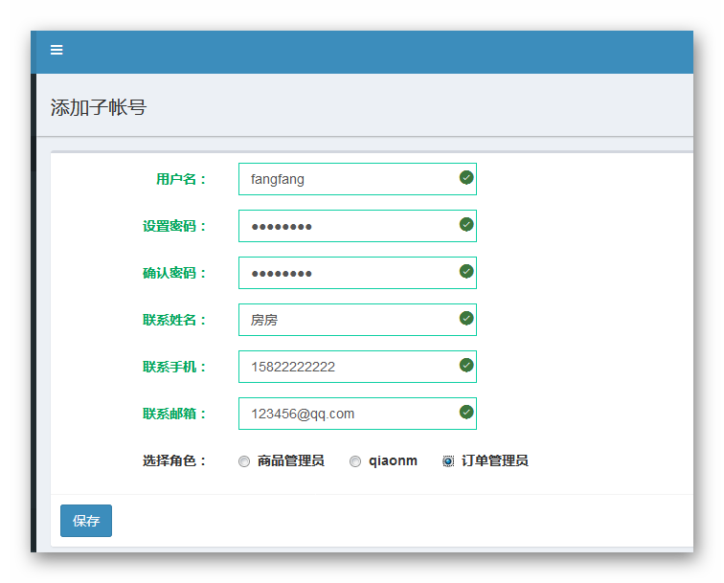Click the validation checkmark in the 联系姓名 field
Image resolution: width=724 pixels, height=583 pixels.
click(466, 318)
